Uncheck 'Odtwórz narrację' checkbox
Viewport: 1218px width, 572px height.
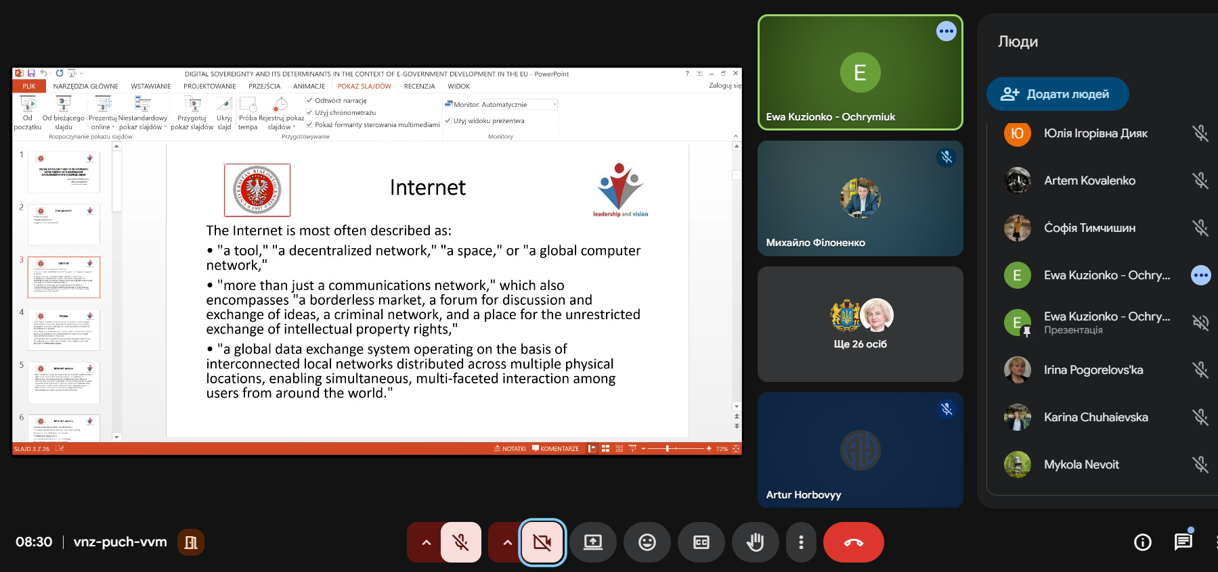(309, 100)
